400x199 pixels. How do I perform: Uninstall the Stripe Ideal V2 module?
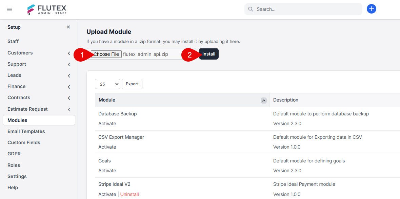(x=129, y=194)
